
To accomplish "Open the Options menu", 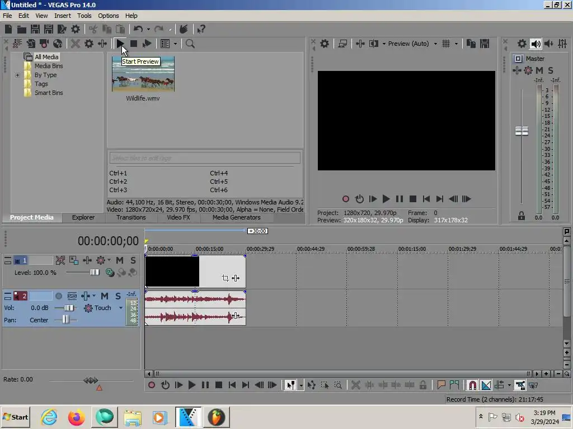I will pos(108,16).
